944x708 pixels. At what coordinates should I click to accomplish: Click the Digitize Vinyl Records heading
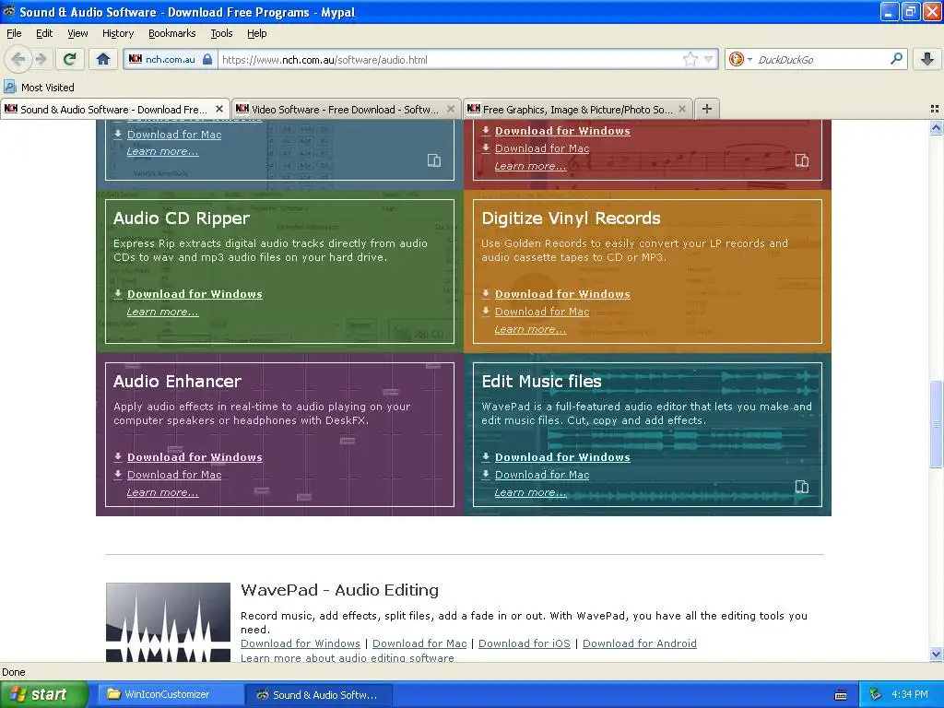[x=571, y=218]
